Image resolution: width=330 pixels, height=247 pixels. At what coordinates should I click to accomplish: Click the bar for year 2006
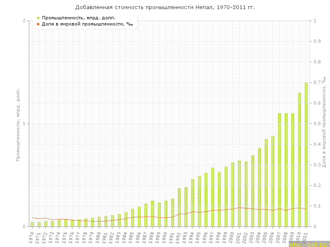(273, 181)
